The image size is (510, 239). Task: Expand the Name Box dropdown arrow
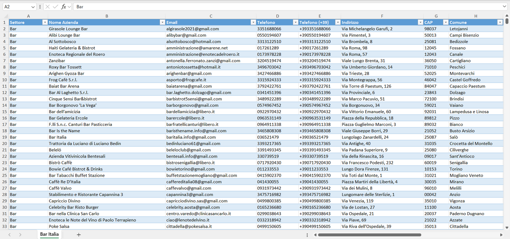click(33, 7)
